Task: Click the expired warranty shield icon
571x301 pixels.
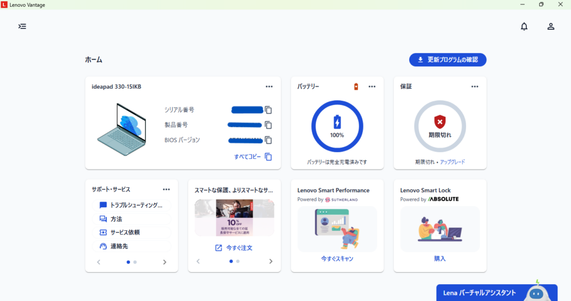Action: pyautogui.click(x=440, y=122)
